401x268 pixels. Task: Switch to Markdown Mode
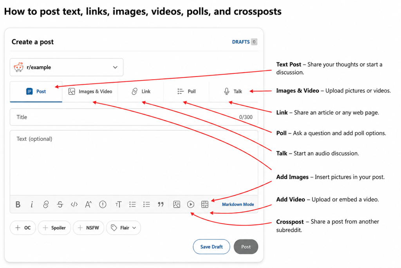(x=238, y=204)
